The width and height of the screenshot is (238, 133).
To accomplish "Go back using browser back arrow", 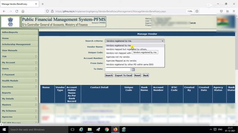I will click(x=4, y=11).
